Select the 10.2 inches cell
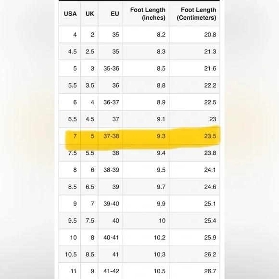The height and width of the screenshot is (279, 279). pos(160,238)
